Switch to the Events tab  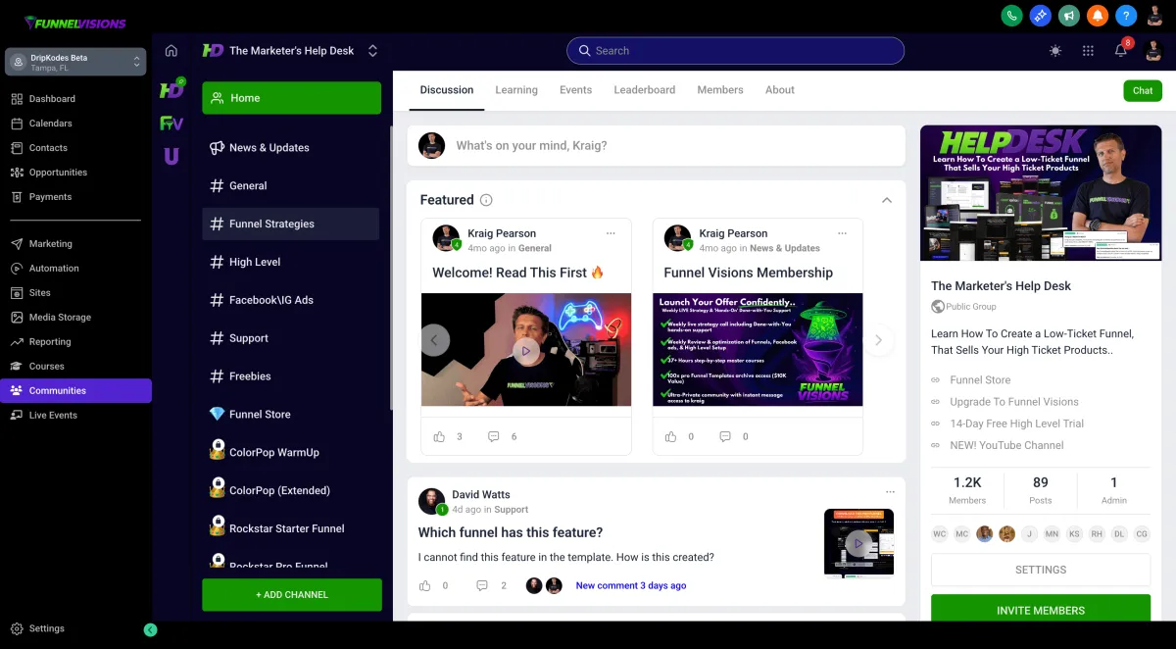click(x=576, y=90)
